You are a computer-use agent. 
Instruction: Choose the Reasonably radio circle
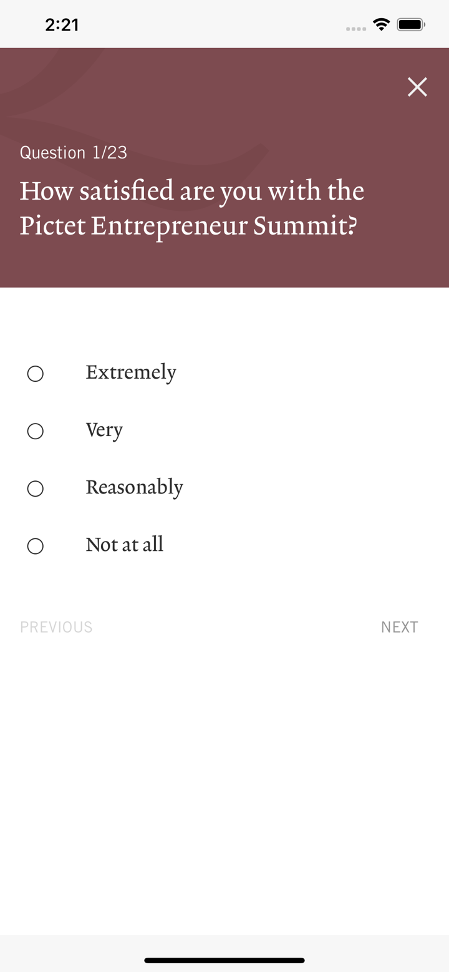(x=36, y=488)
